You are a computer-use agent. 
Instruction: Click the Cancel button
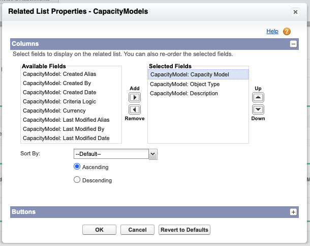point(137,230)
